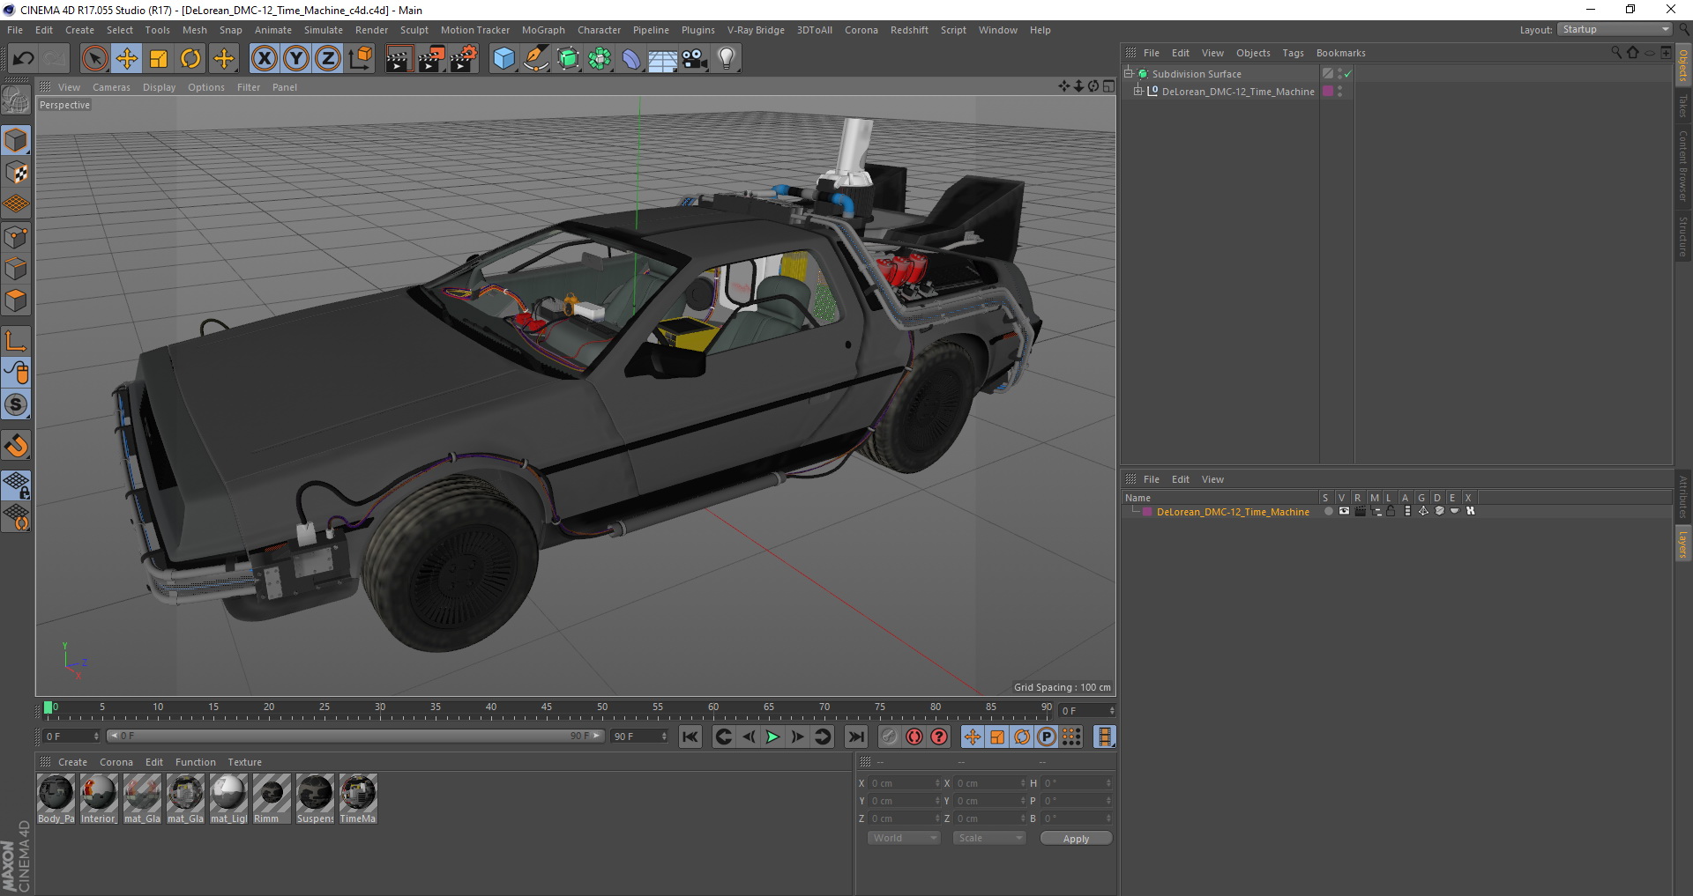Toggle layer Solo dot for DeLorean layer
The width and height of the screenshot is (1693, 896).
point(1328,511)
